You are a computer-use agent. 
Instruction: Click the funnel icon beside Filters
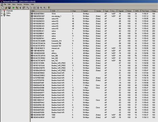pyautogui.click(x=4, y=16)
